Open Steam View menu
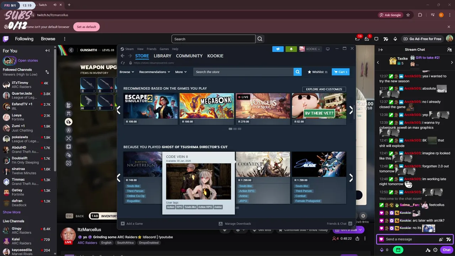This screenshot has height=256, width=455. pos(140,49)
